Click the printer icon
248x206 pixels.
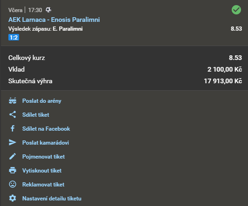[13, 170]
